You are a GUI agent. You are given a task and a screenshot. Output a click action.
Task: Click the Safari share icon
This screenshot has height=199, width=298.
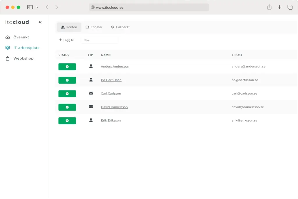tap(269, 7)
